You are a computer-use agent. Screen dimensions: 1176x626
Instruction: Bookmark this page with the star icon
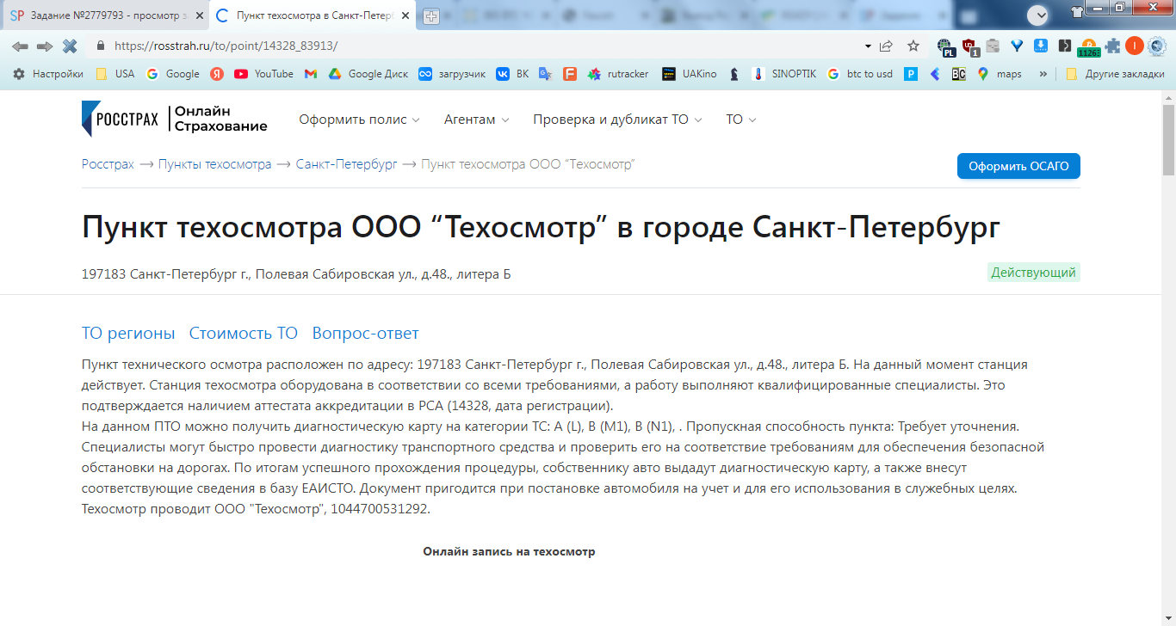913,46
